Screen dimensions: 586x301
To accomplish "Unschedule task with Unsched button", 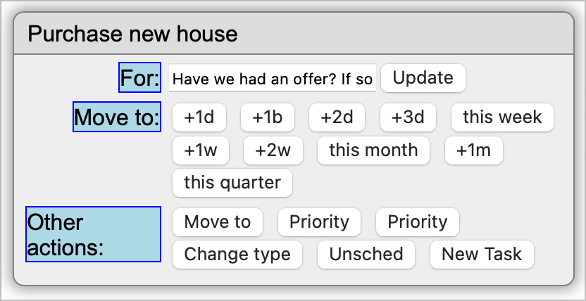I will pyautogui.click(x=366, y=255).
